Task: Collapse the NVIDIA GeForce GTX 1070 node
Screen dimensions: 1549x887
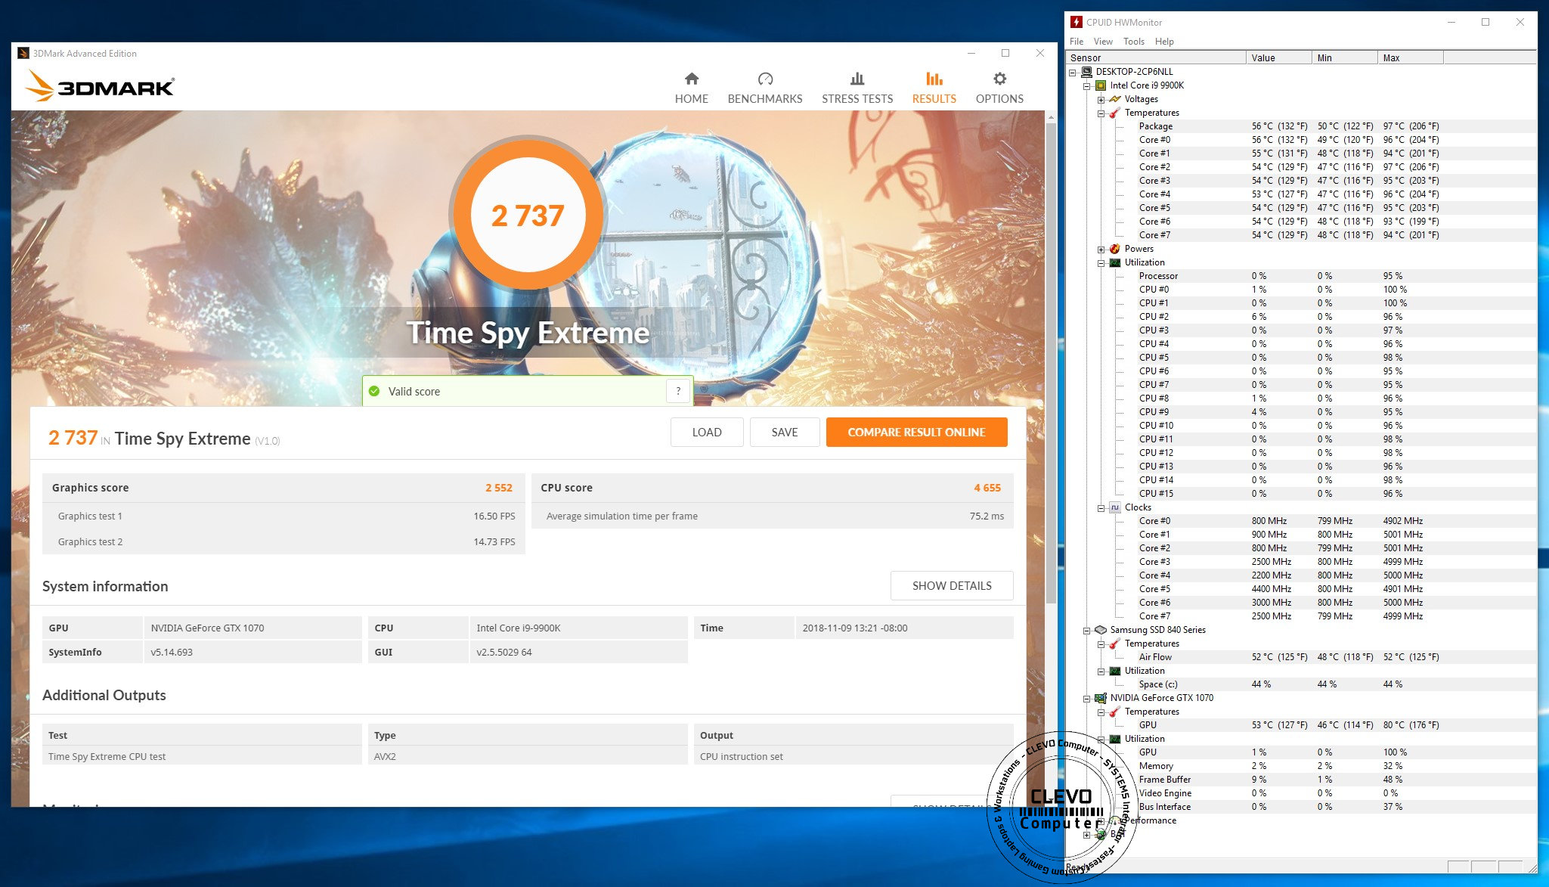Action: click(1087, 699)
